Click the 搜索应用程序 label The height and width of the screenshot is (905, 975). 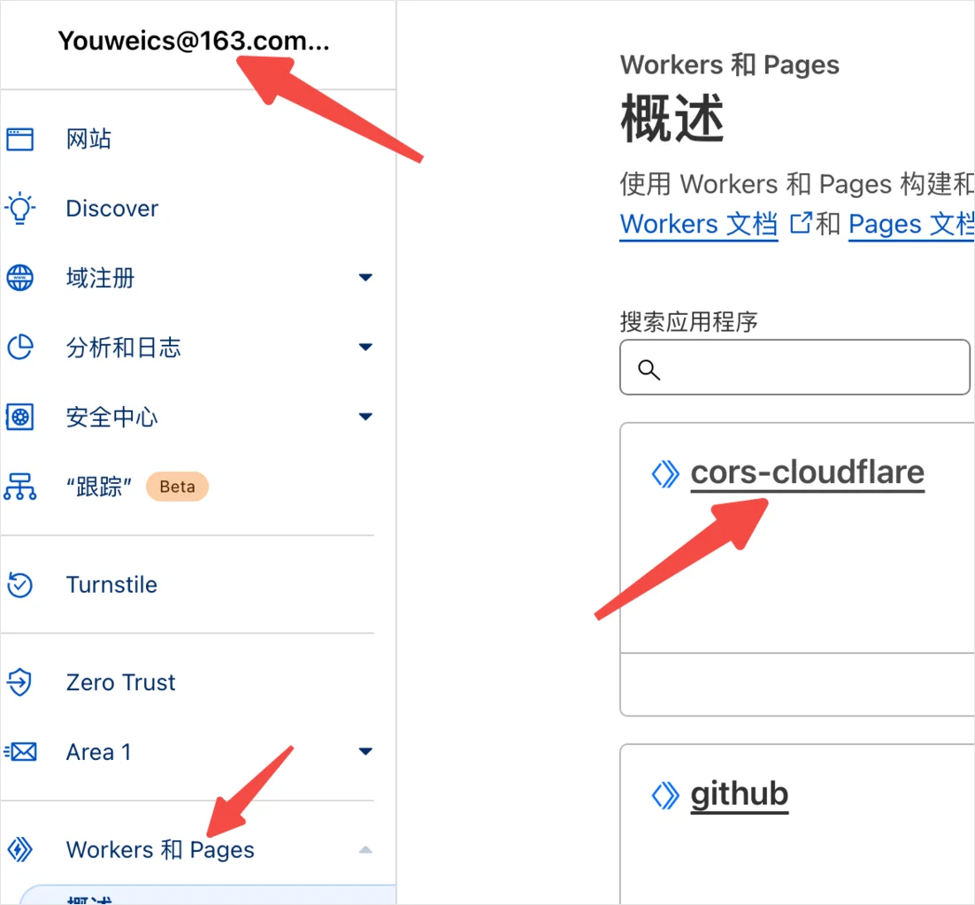pyautogui.click(x=689, y=322)
